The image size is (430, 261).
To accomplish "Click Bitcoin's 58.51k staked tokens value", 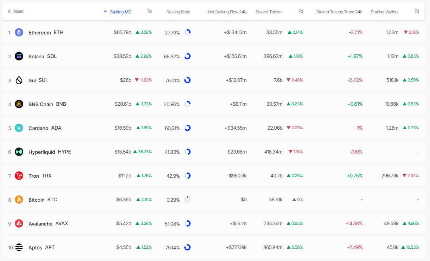I will point(276,200).
